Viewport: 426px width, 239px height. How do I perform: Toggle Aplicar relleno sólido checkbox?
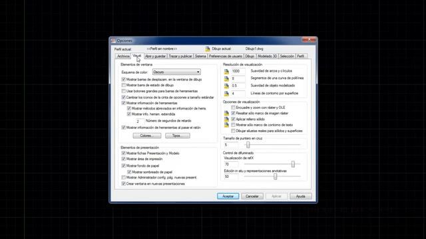click(x=233, y=119)
